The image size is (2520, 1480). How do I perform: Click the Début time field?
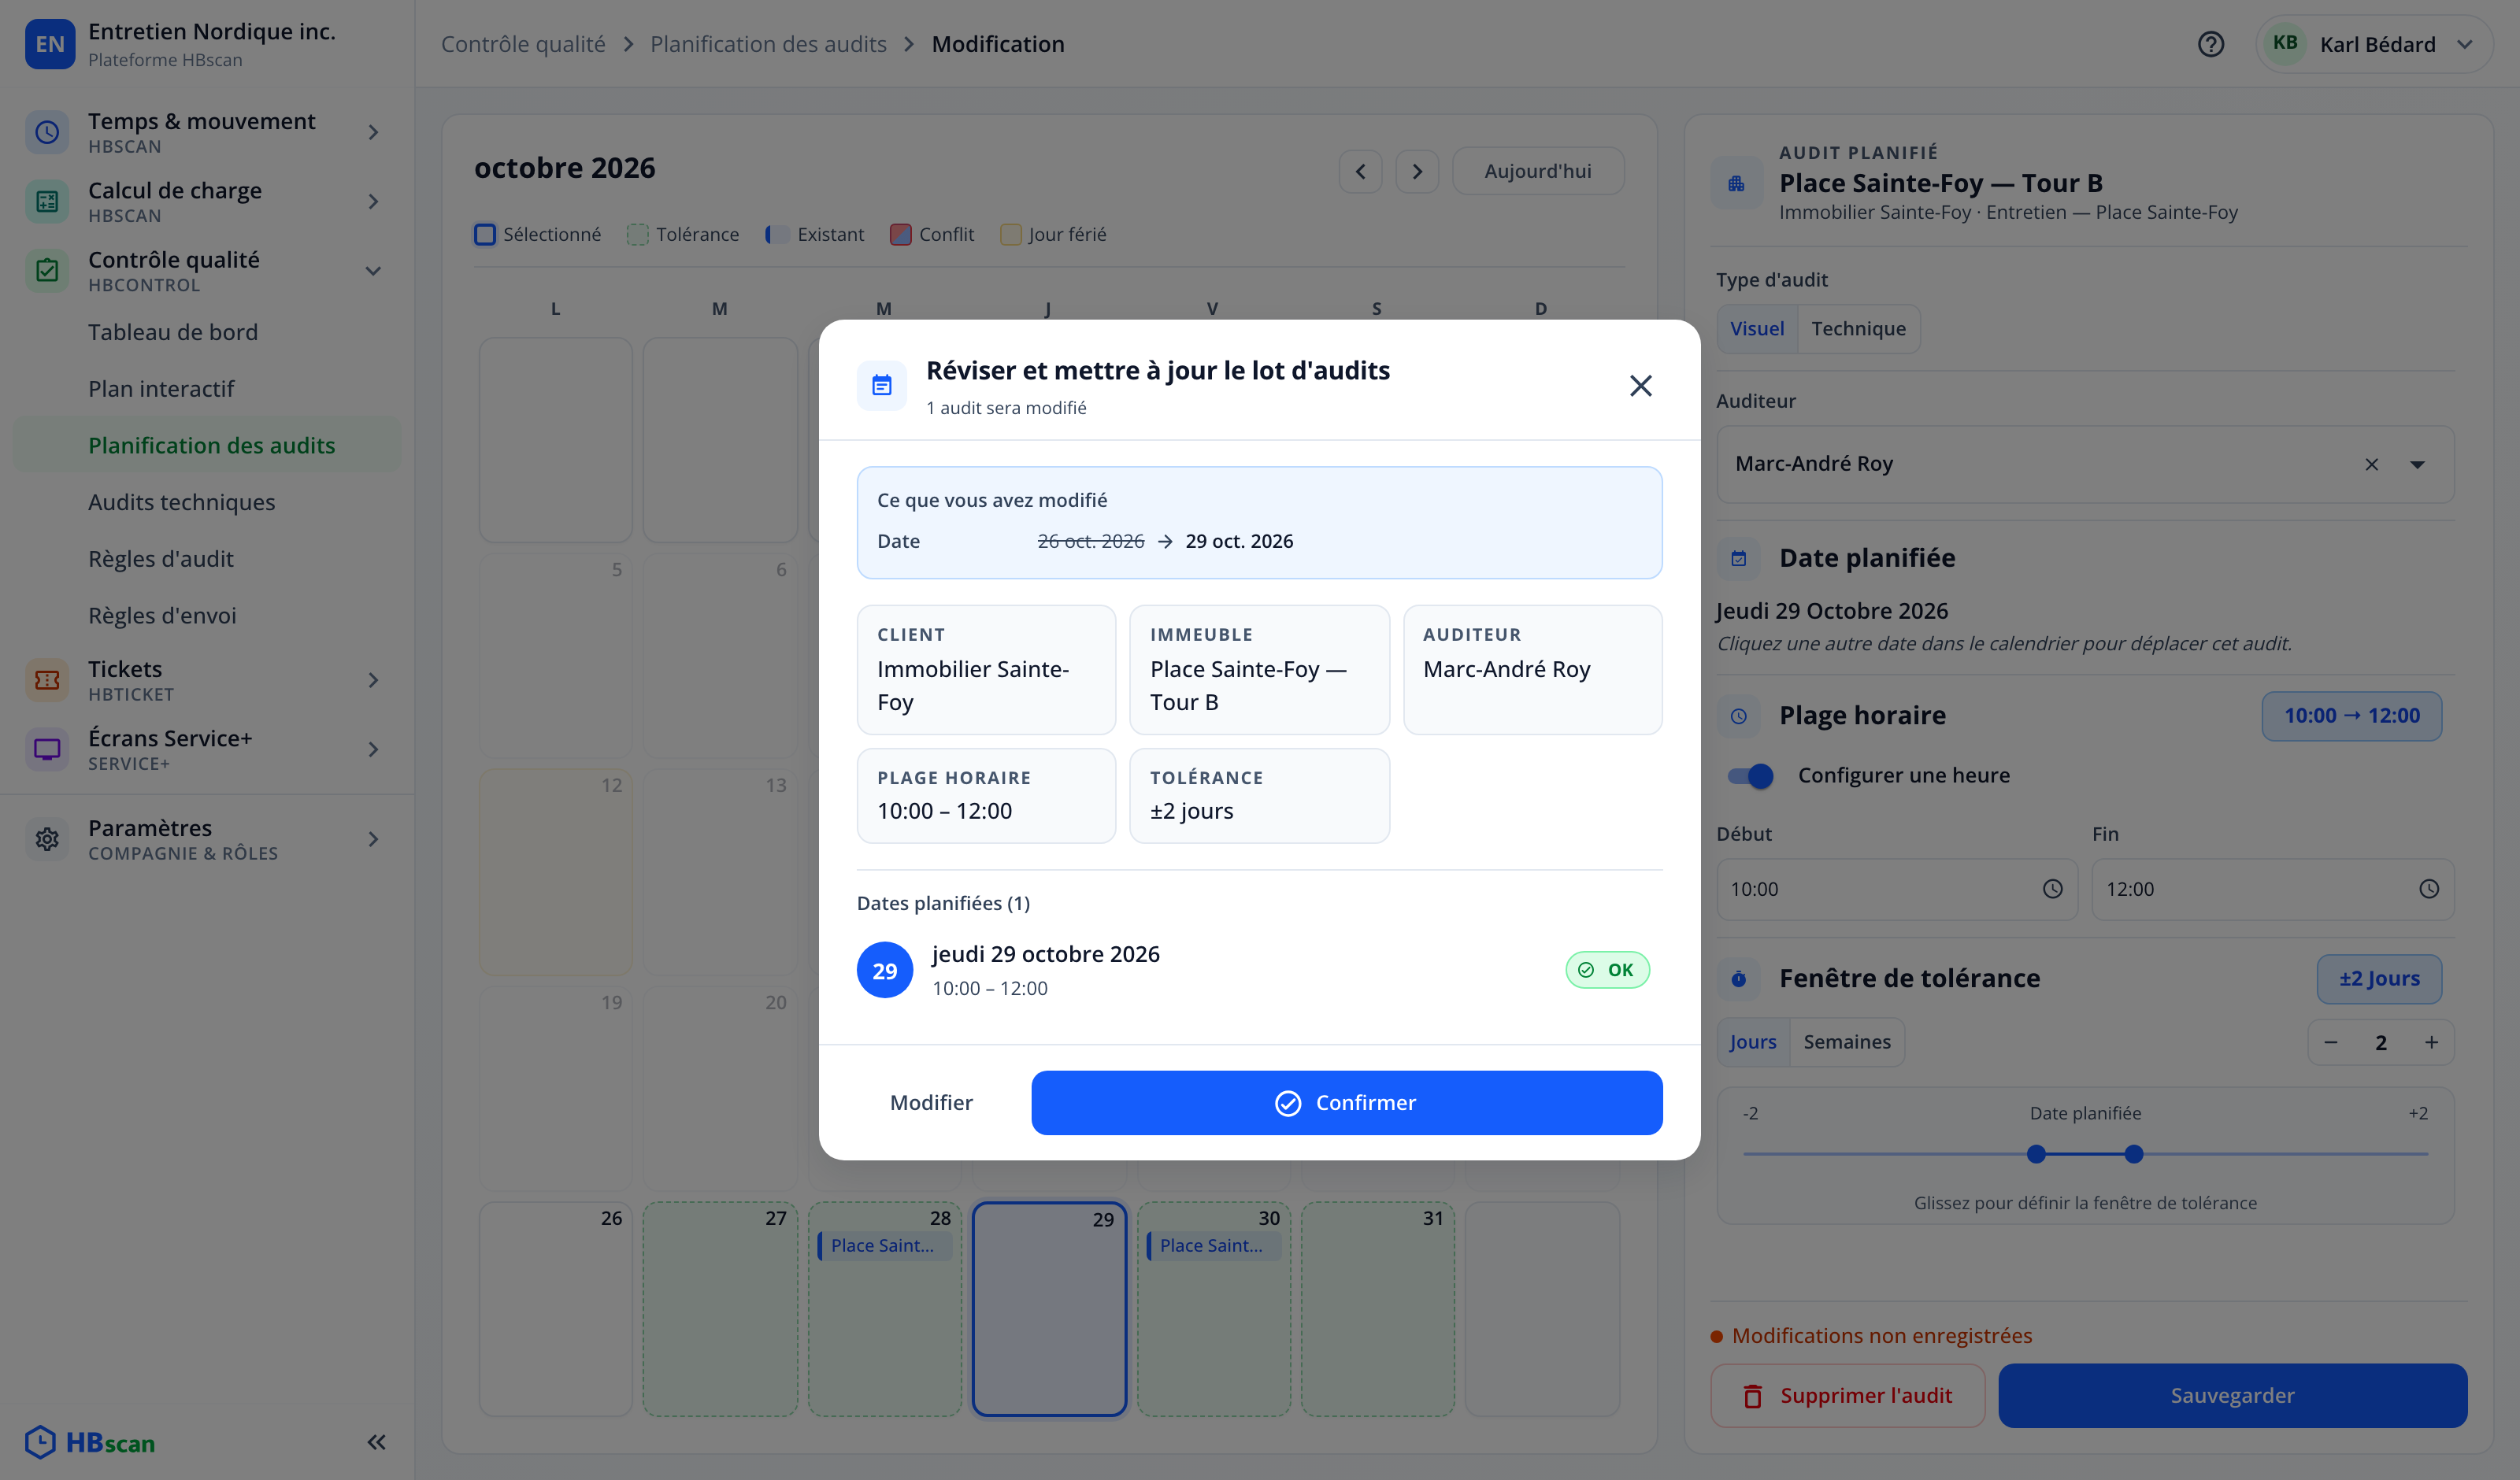pyautogui.click(x=1897, y=889)
